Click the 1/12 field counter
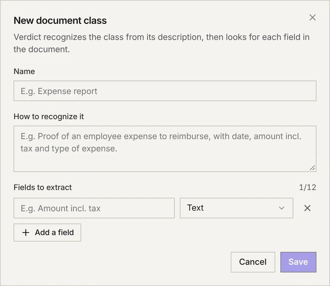 [x=307, y=187]
